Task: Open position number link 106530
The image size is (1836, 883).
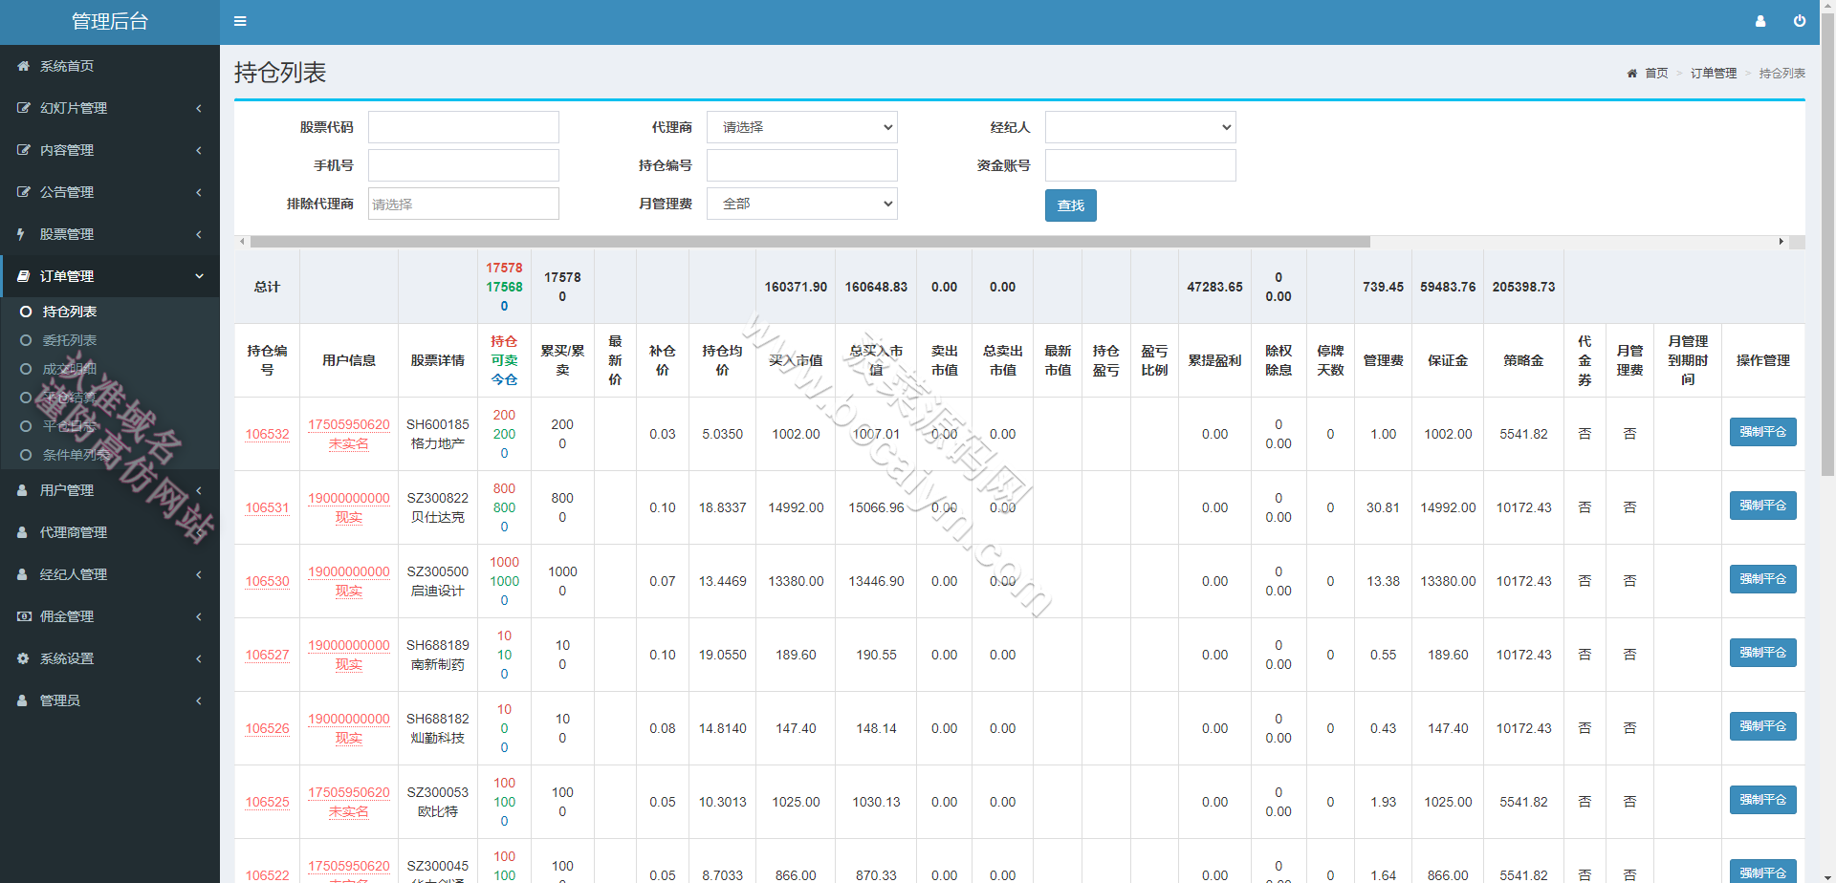Action: [x=267, y=581]
